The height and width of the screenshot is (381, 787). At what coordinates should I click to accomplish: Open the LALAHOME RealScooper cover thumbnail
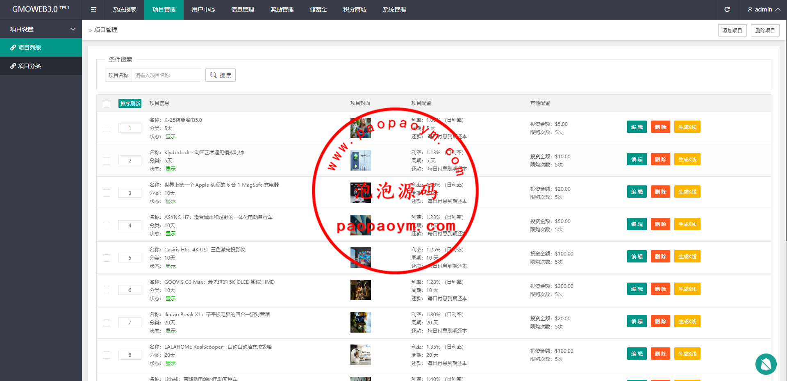[361, 355]
